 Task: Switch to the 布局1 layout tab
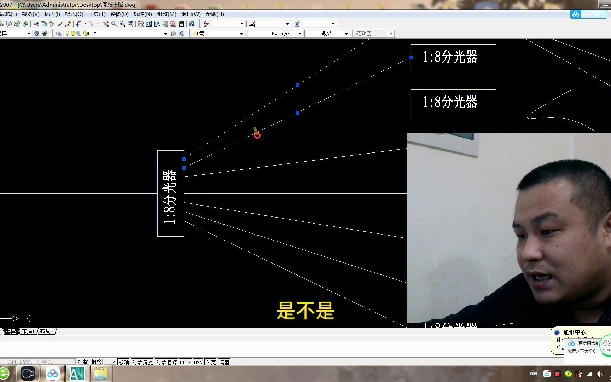pyautogui.click(x=28, y=331)
